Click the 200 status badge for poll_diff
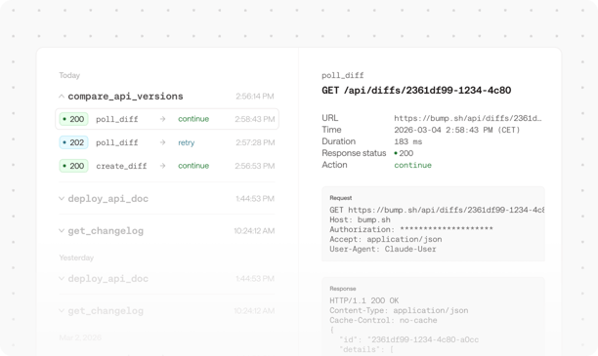Image resolution: width=598 pixels, height=356 pixels. click(x=73, y=119)
